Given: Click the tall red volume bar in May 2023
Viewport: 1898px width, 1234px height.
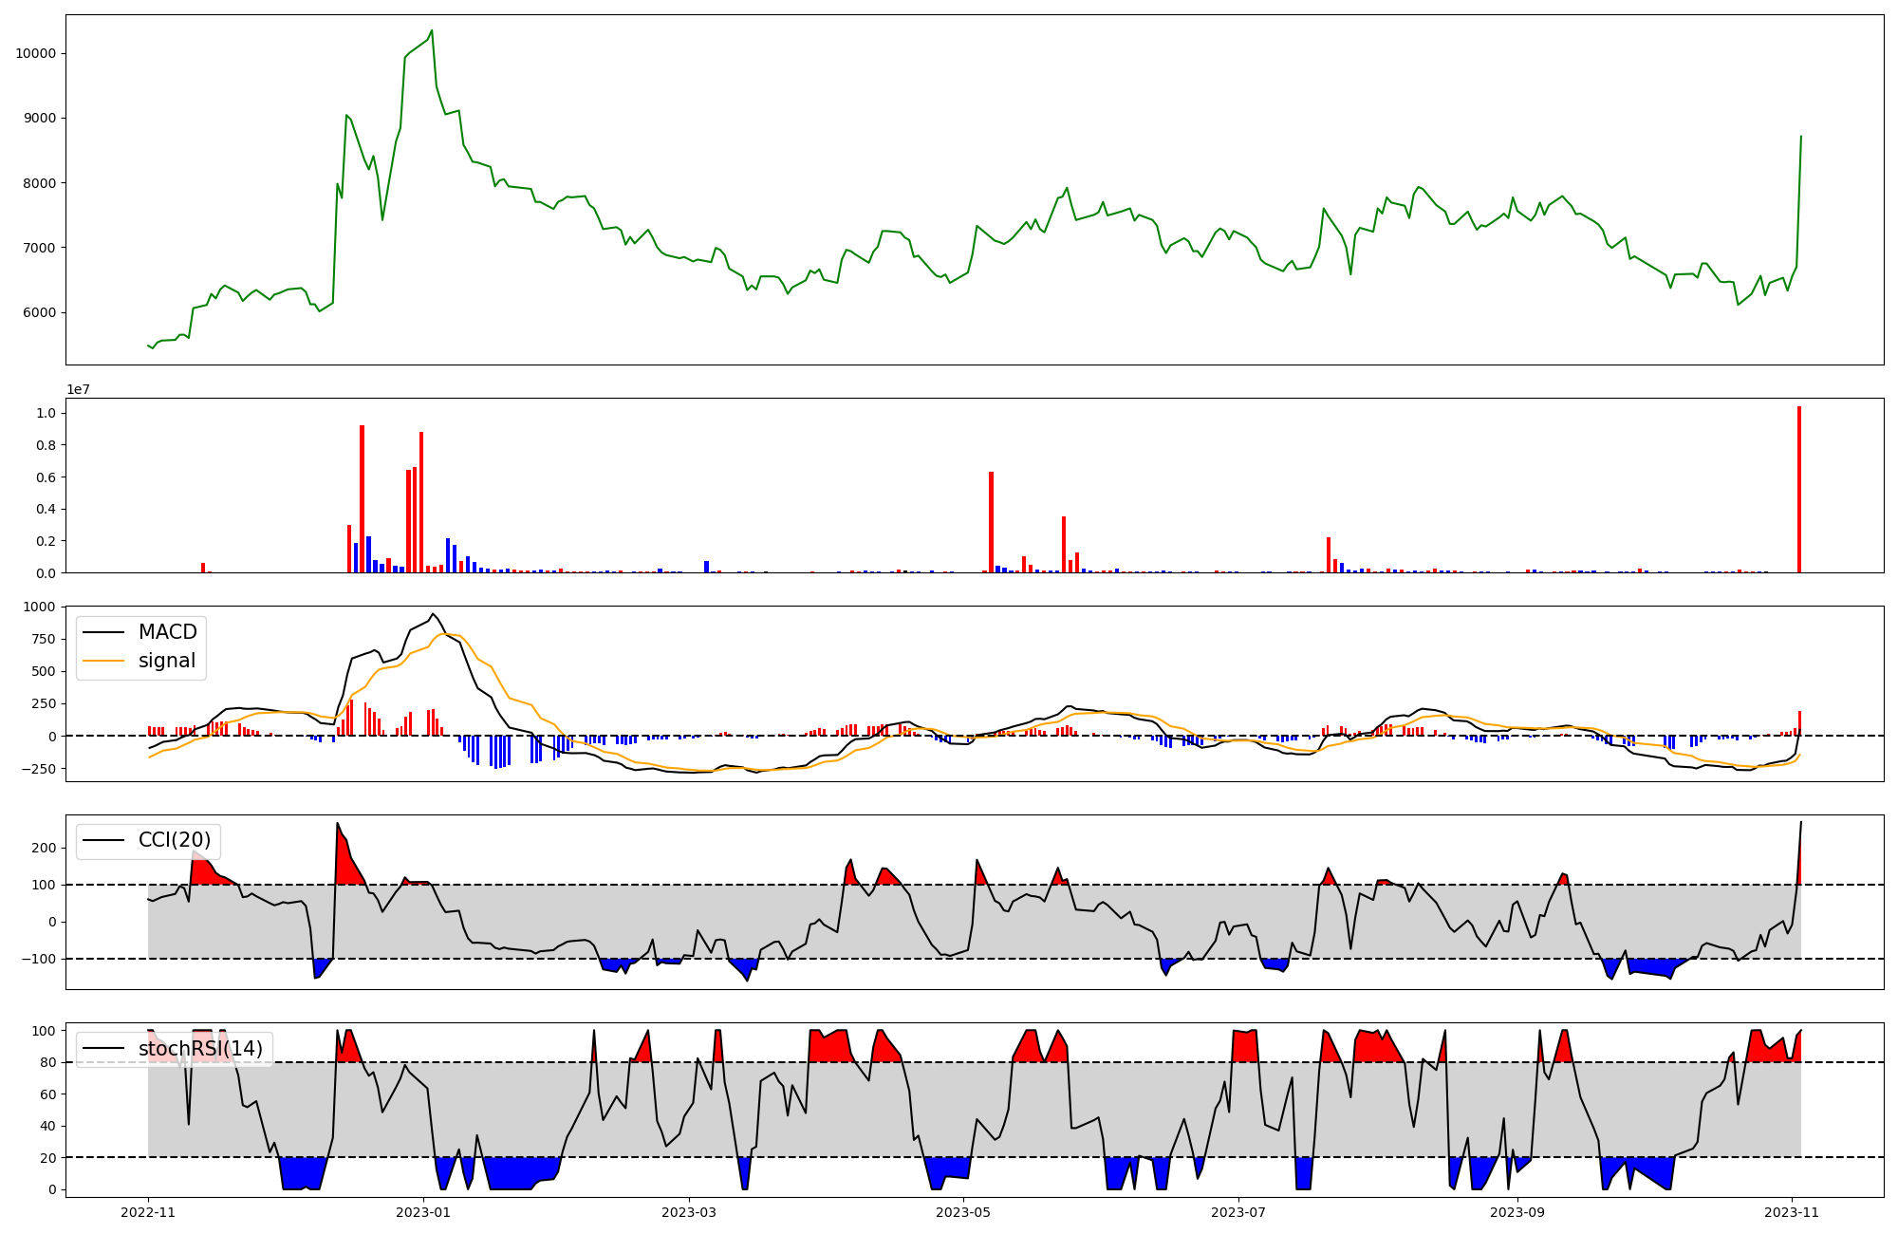Looking at the screenshot, I should tap(991, 522).
